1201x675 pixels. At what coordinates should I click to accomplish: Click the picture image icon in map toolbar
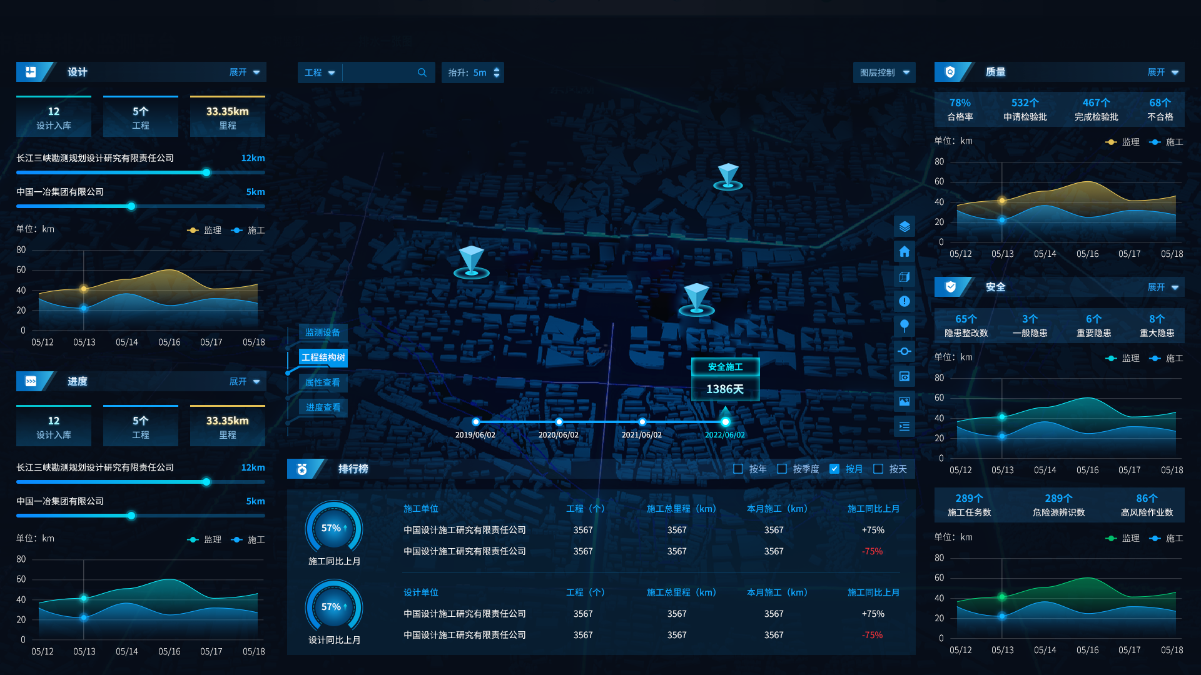pos(905,401)
